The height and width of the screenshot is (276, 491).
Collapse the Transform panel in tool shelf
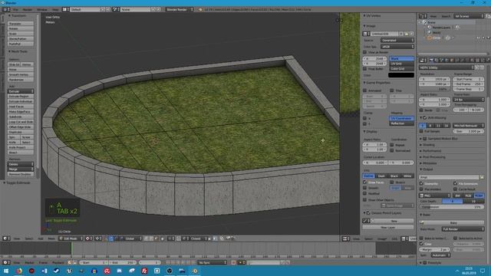[x=18, y=15]
